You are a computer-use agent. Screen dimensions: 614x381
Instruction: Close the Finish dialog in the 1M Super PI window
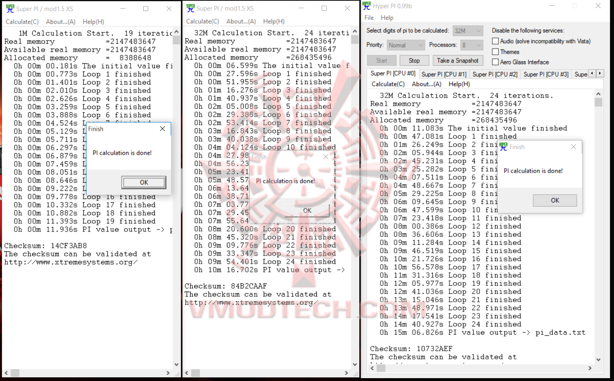(x=162, y=129)
